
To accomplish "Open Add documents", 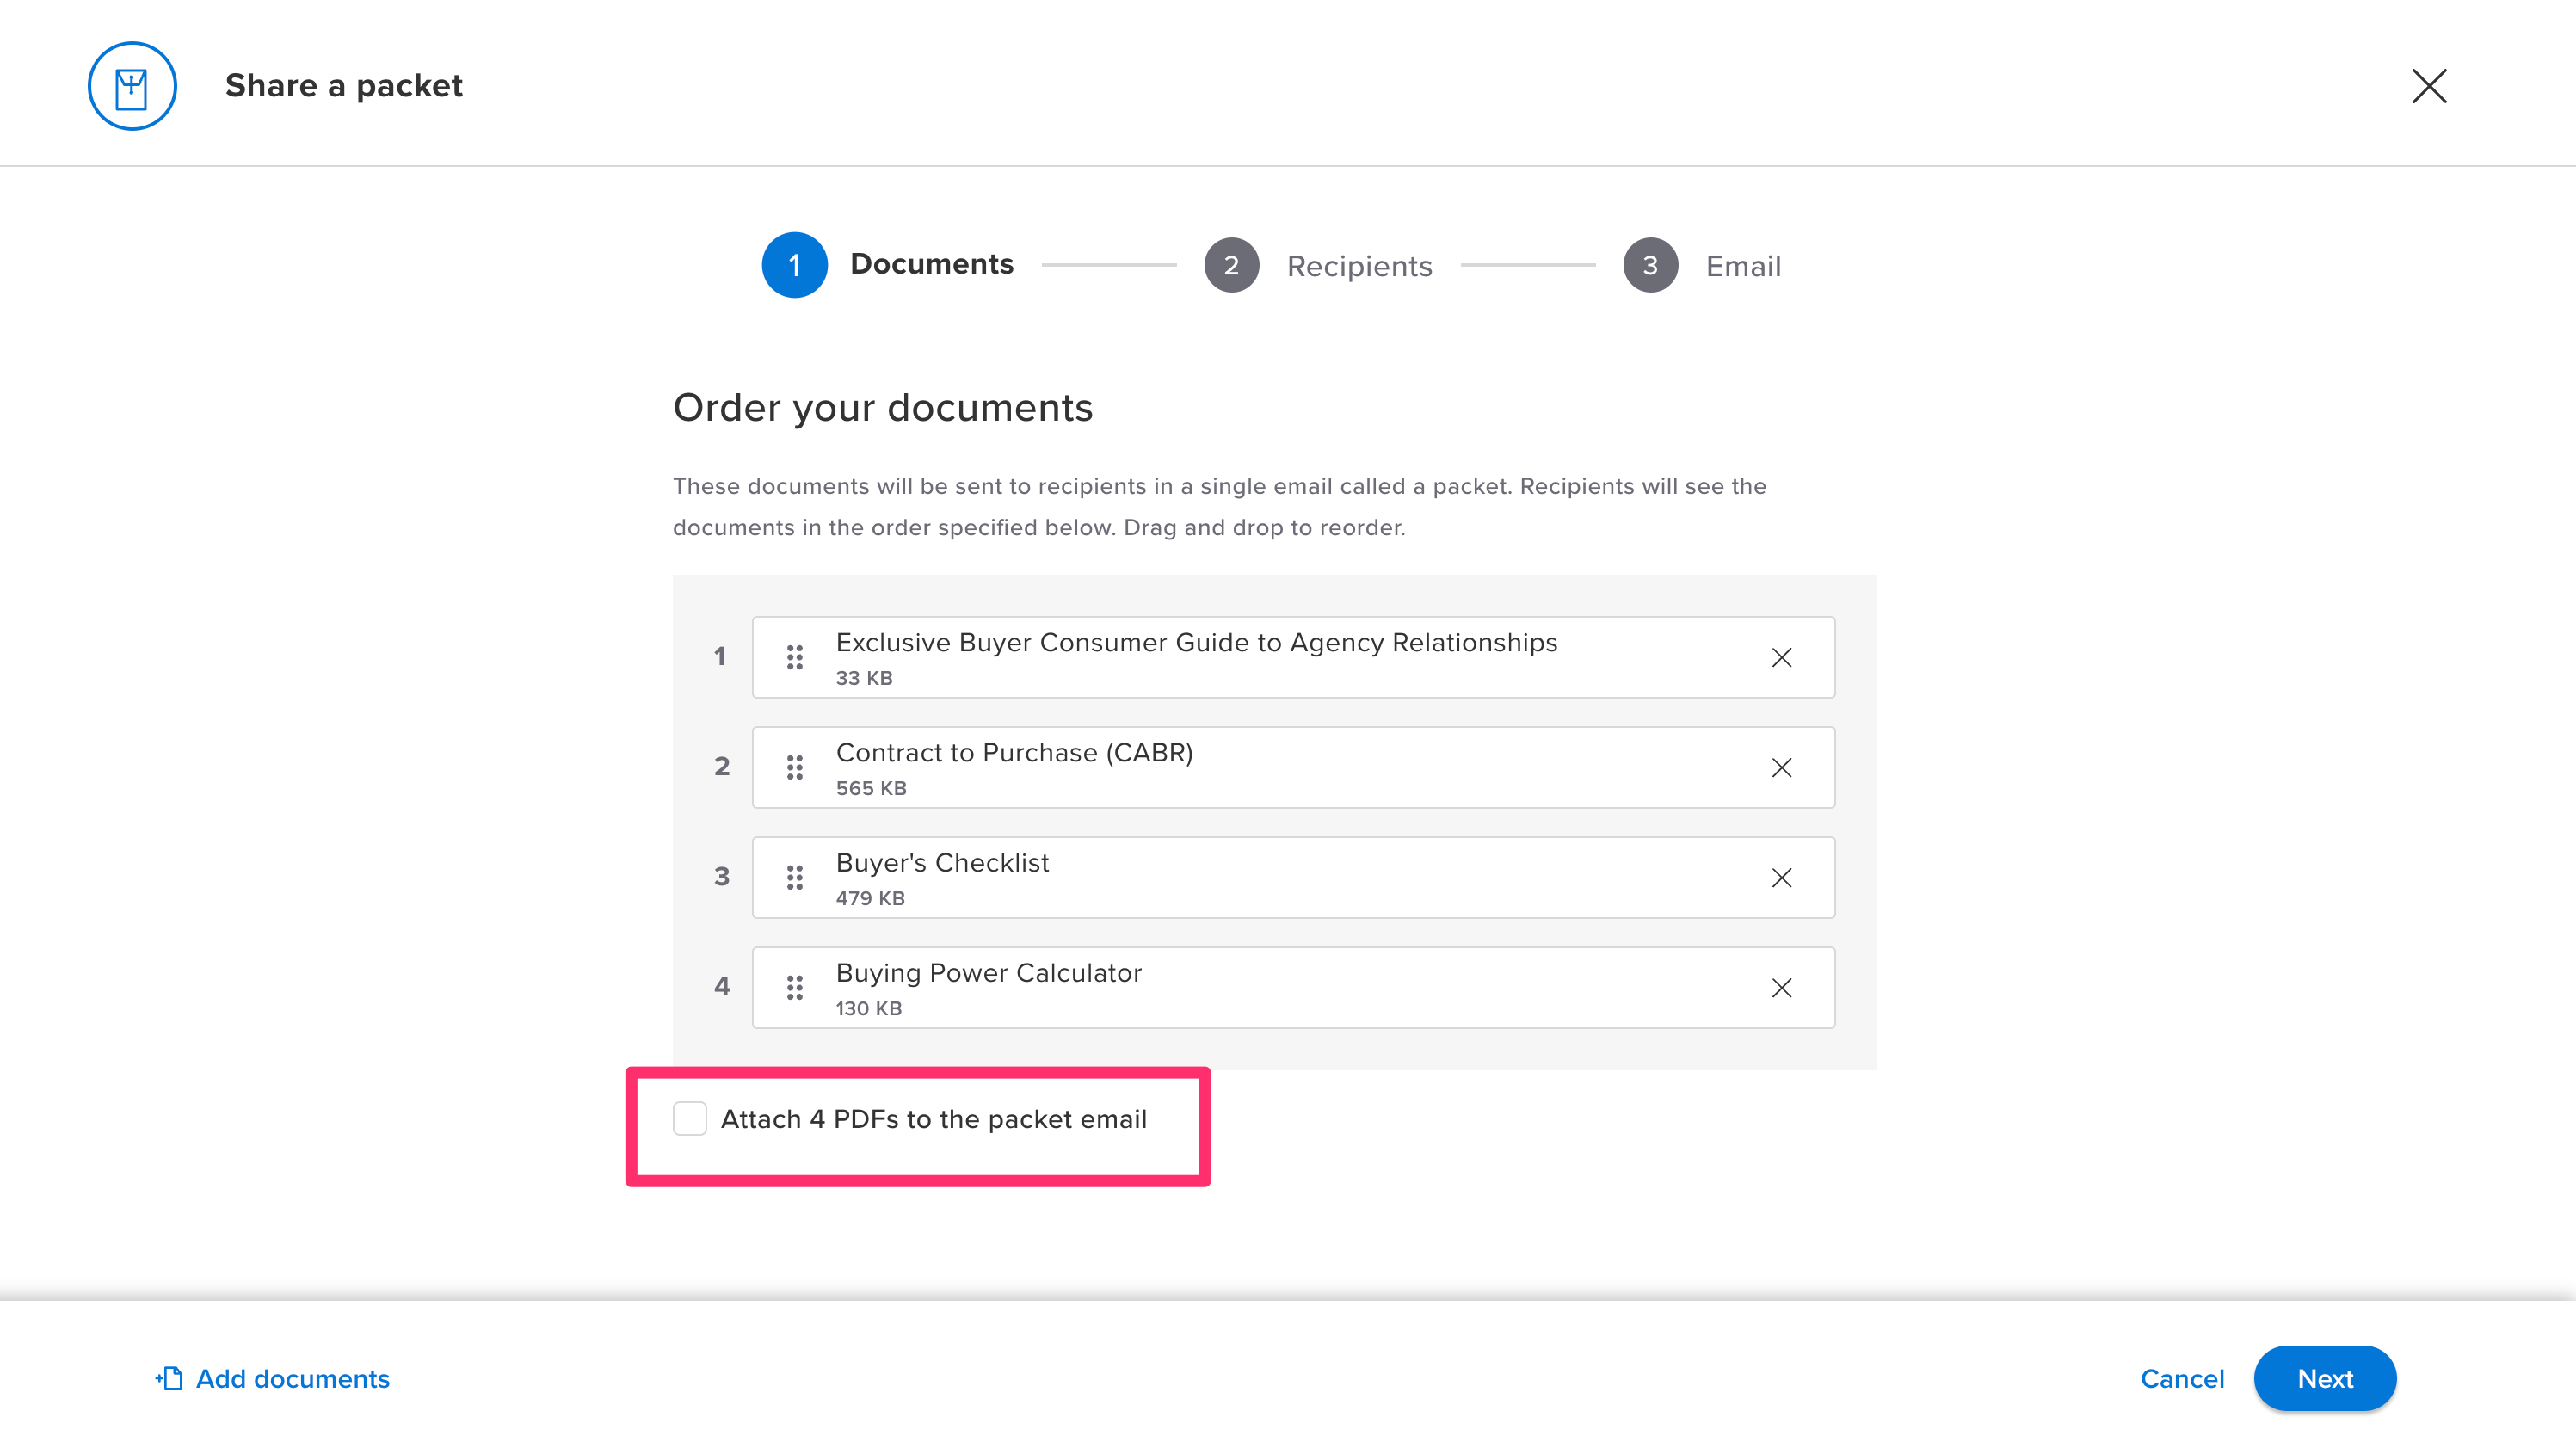I will point(292,1378).
